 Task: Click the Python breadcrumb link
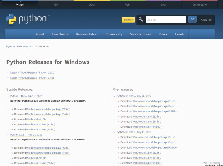point(10,46)
